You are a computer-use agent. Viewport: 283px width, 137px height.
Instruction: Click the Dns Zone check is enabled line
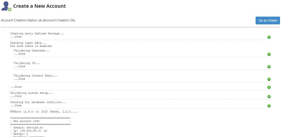(31, 46)
